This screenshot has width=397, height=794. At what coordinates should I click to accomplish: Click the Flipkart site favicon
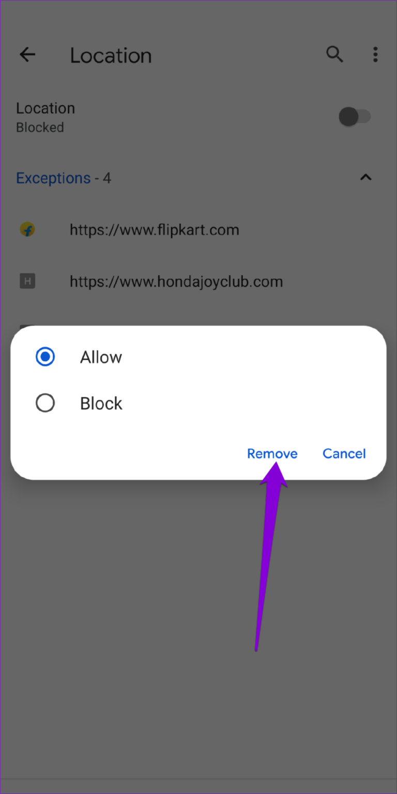coord(27,229)
